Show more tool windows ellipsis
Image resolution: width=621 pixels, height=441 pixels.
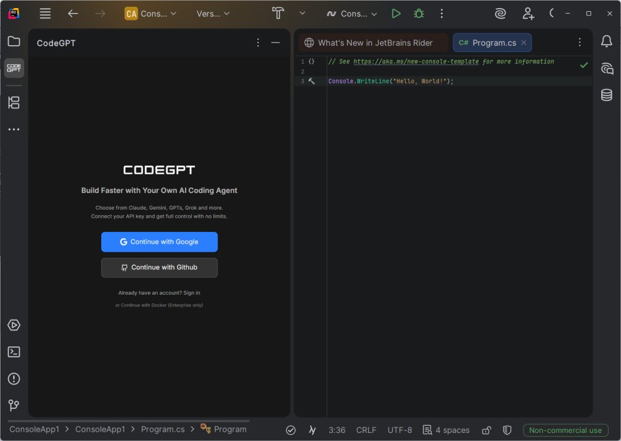(x=14, y=130)
